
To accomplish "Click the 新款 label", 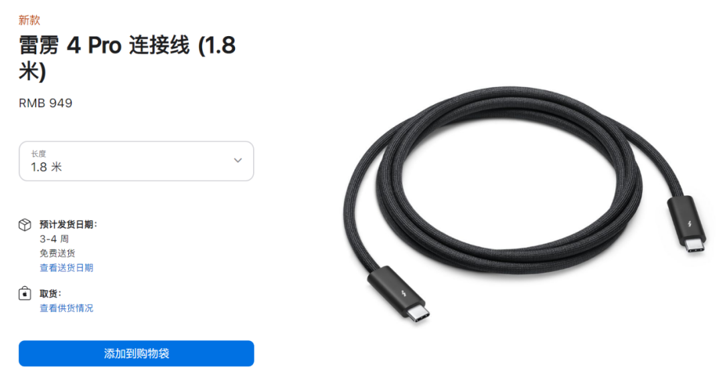I will (29, 20).
